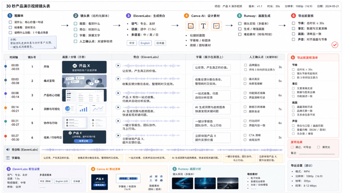
Task: Click the red timeline dot at 00:27-00:30
Action: (x=6, y=136)
